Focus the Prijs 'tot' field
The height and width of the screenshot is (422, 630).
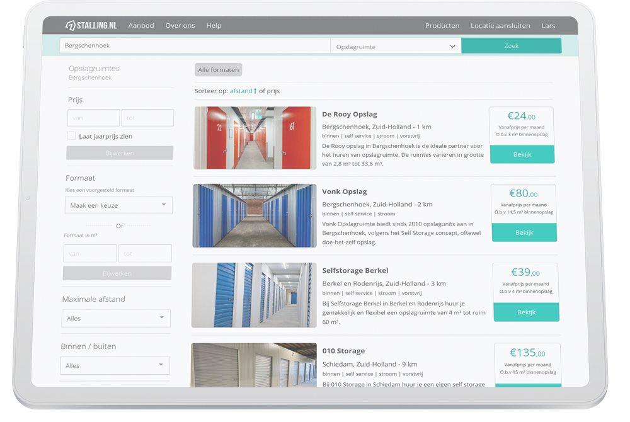coord(147,118)
